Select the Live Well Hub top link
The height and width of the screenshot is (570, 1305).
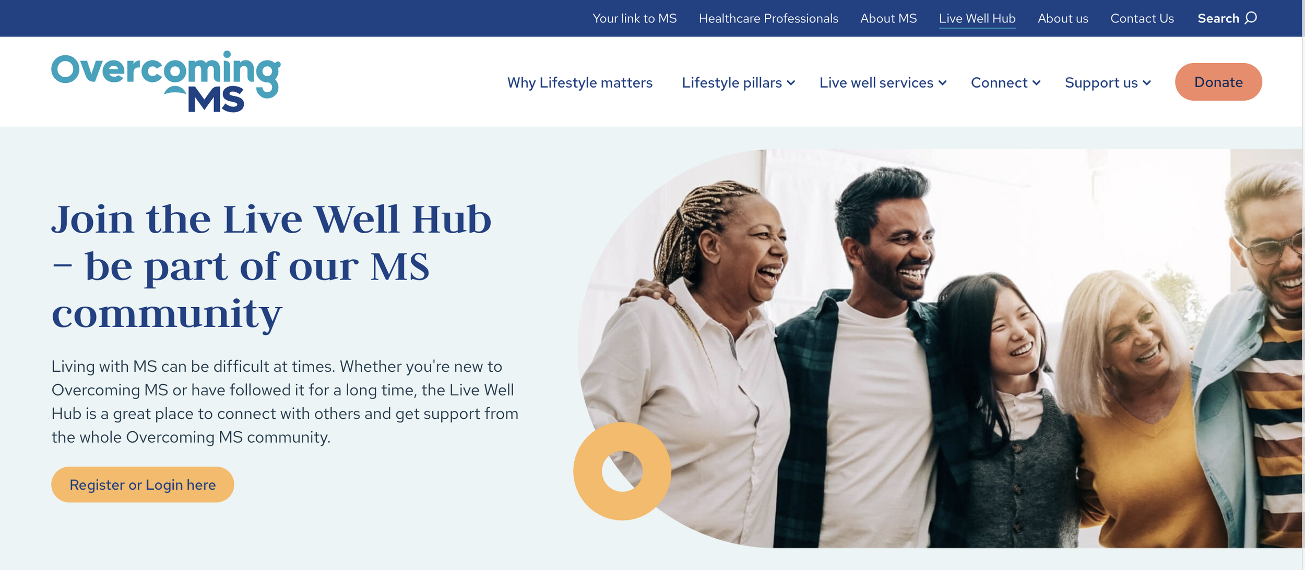[x=977, y=18]
